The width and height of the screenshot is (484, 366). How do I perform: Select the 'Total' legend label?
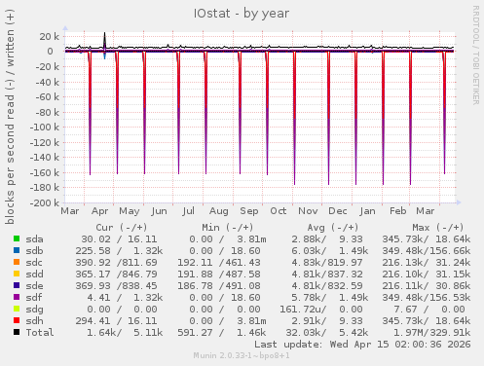(x=40, y=333)
